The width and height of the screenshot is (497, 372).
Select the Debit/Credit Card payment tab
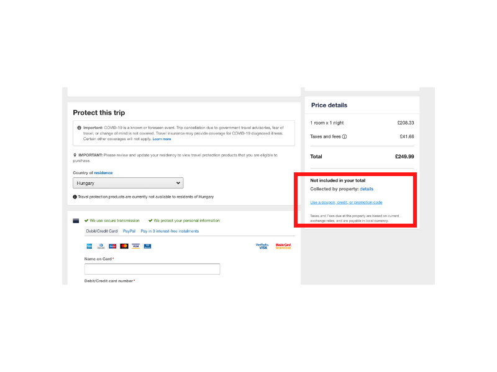pyautogui.click(x=102, y=231)
